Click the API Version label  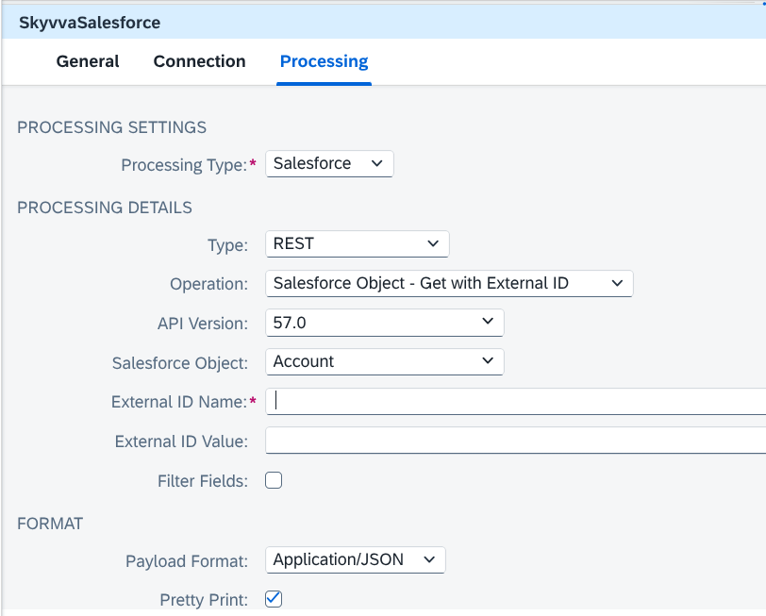203,324
